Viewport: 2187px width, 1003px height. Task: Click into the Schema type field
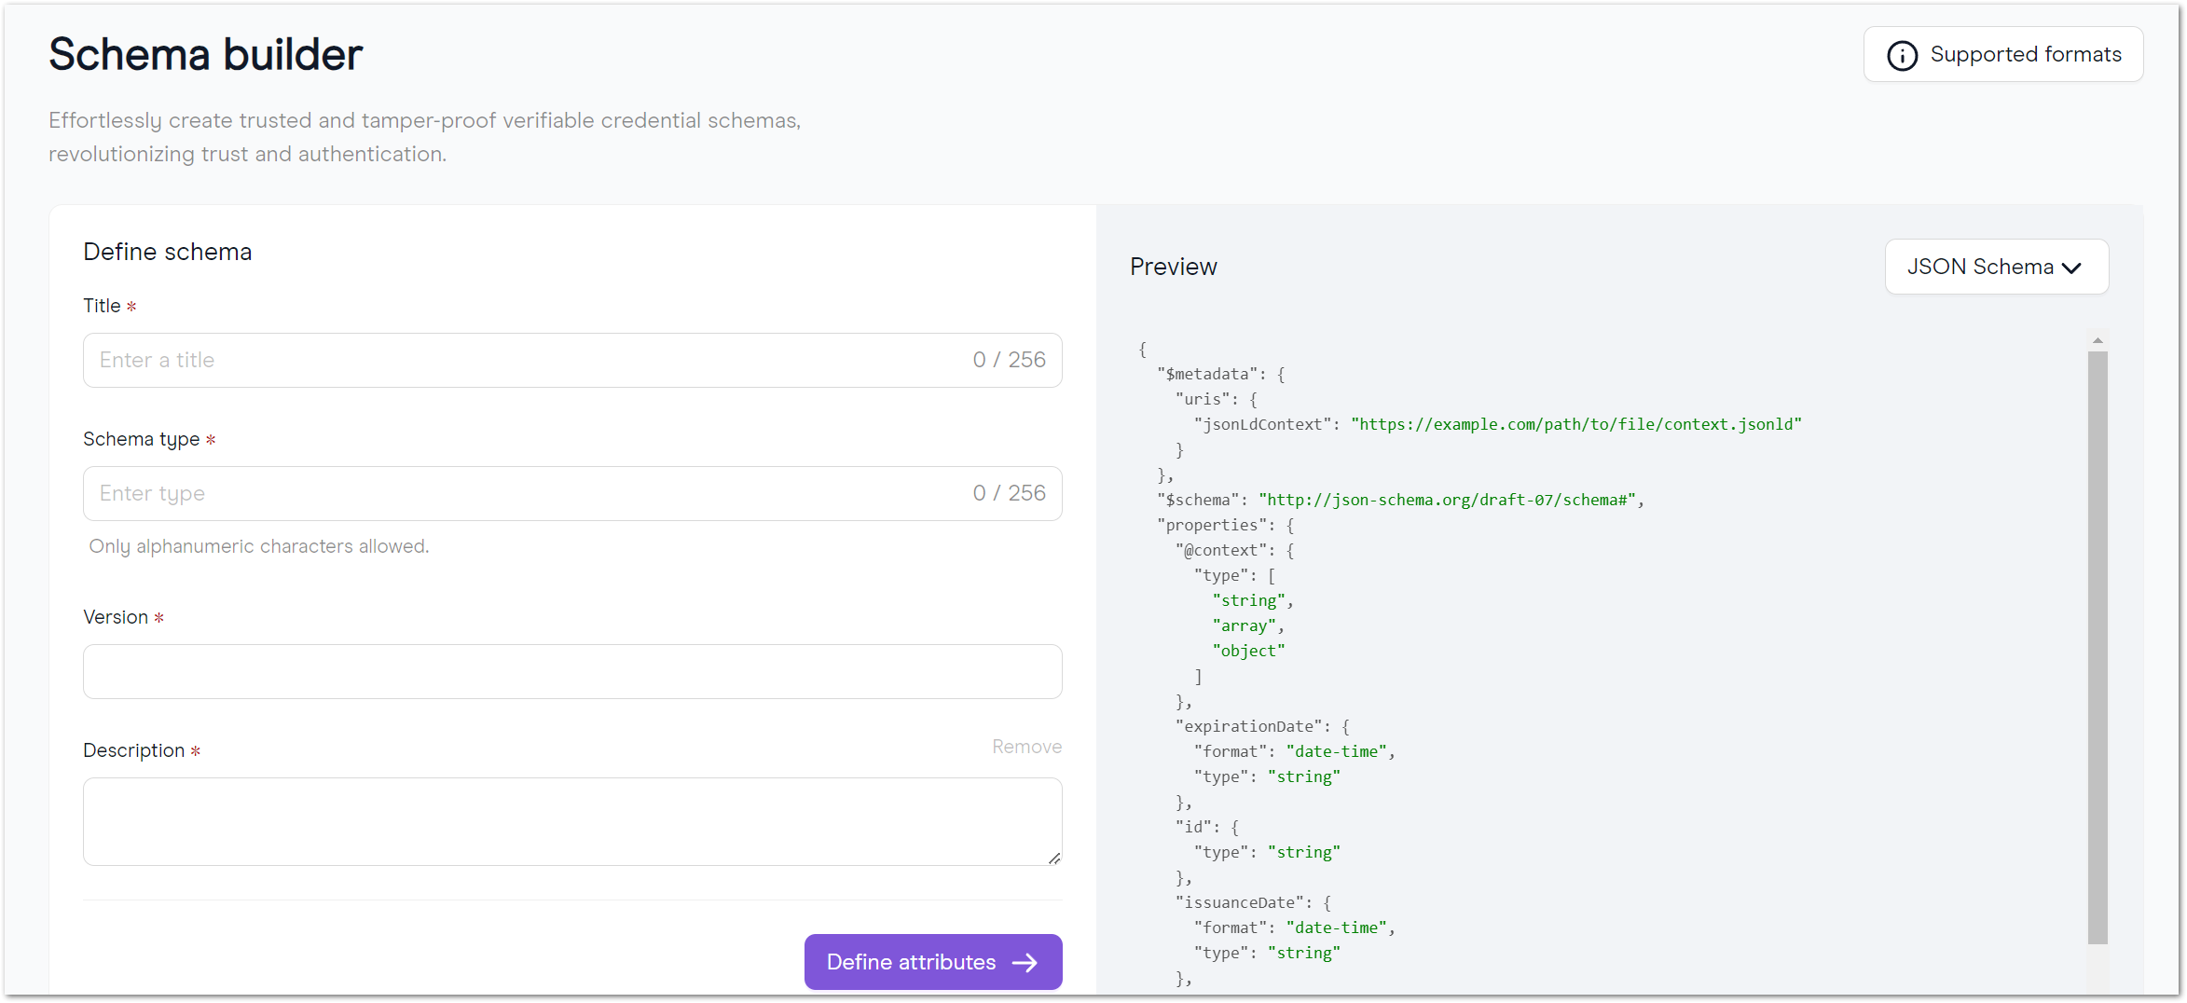(x=572, y=493)
